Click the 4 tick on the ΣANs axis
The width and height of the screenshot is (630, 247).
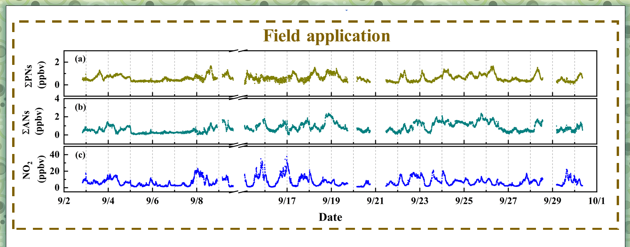tap(57, 99)
